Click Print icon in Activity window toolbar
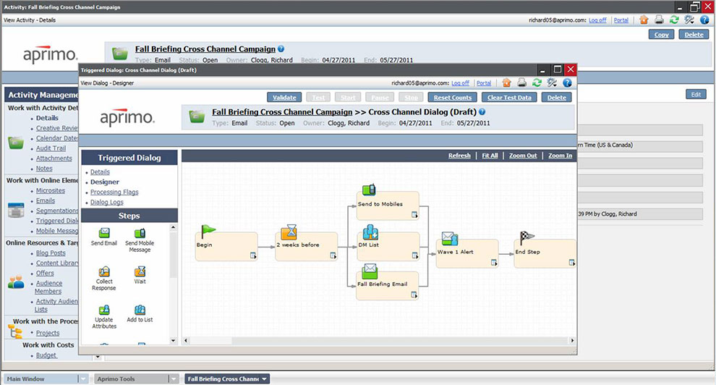This screenshot has height=385, width=716. coord(659,20)
